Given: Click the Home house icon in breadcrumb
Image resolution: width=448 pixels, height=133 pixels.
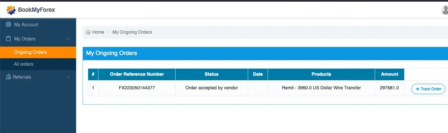Looking at the screenshot, I should (88, 32).
